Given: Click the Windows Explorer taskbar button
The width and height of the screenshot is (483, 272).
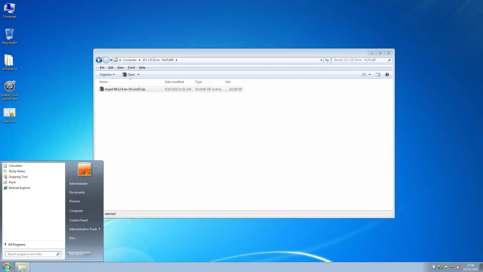Looking at the screenshot, I should (x=22, y=267).
